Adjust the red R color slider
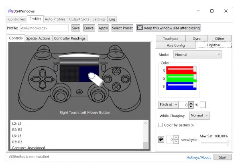 (x=181, y=70)
